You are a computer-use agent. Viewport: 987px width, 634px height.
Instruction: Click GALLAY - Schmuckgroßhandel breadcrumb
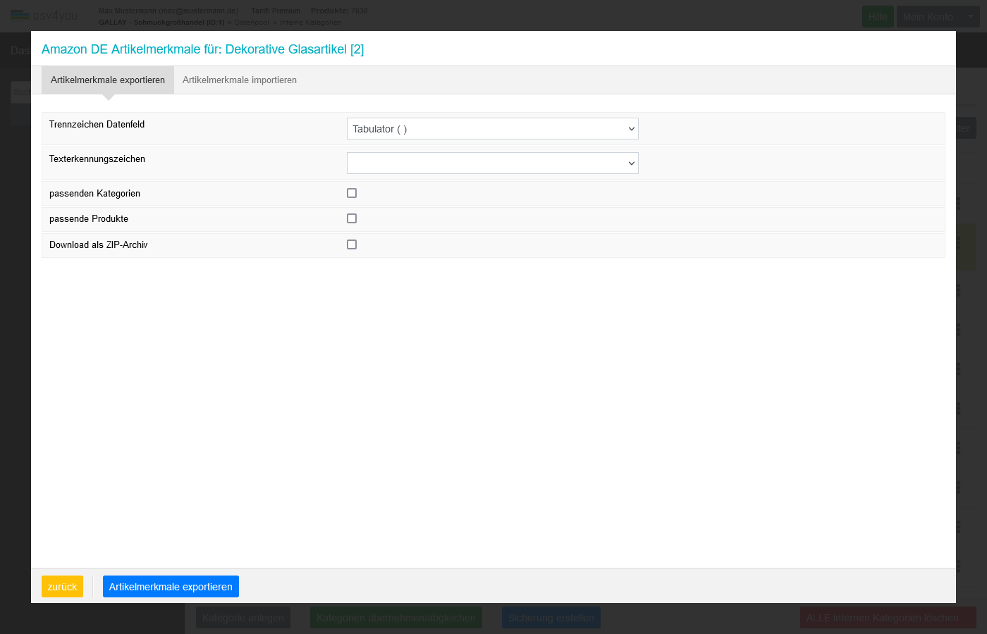coord(161,23)
